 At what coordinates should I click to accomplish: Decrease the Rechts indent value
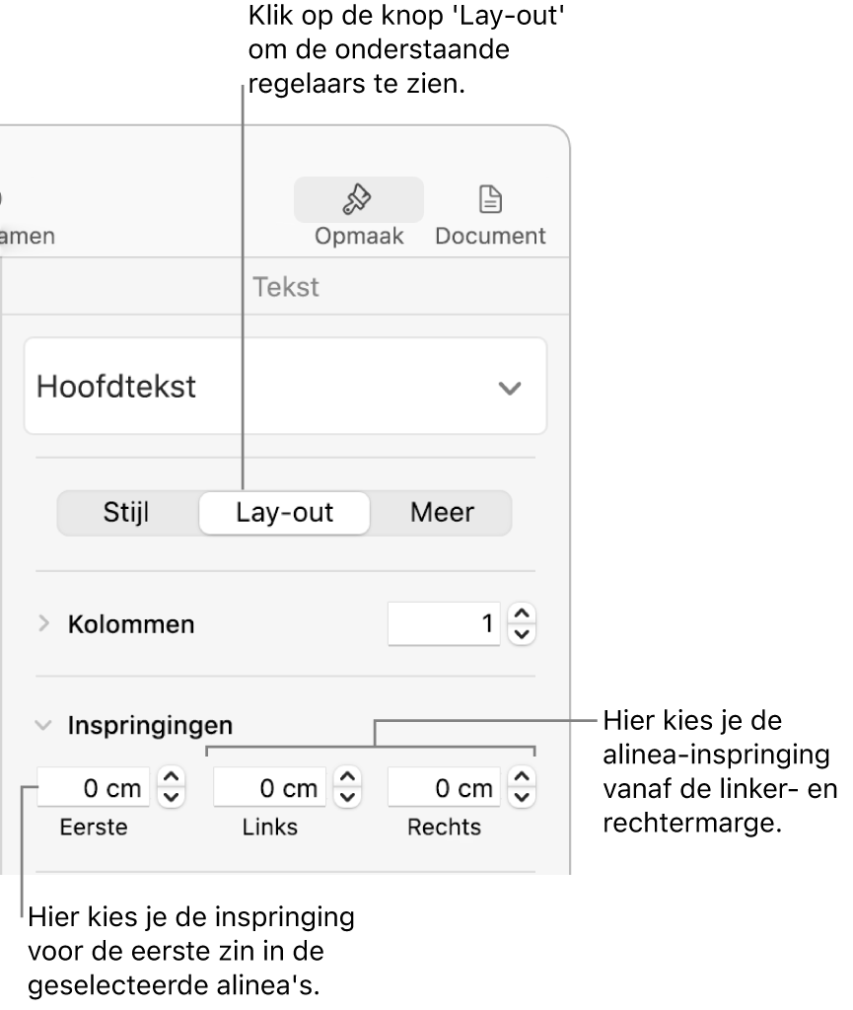coord(523,797)
